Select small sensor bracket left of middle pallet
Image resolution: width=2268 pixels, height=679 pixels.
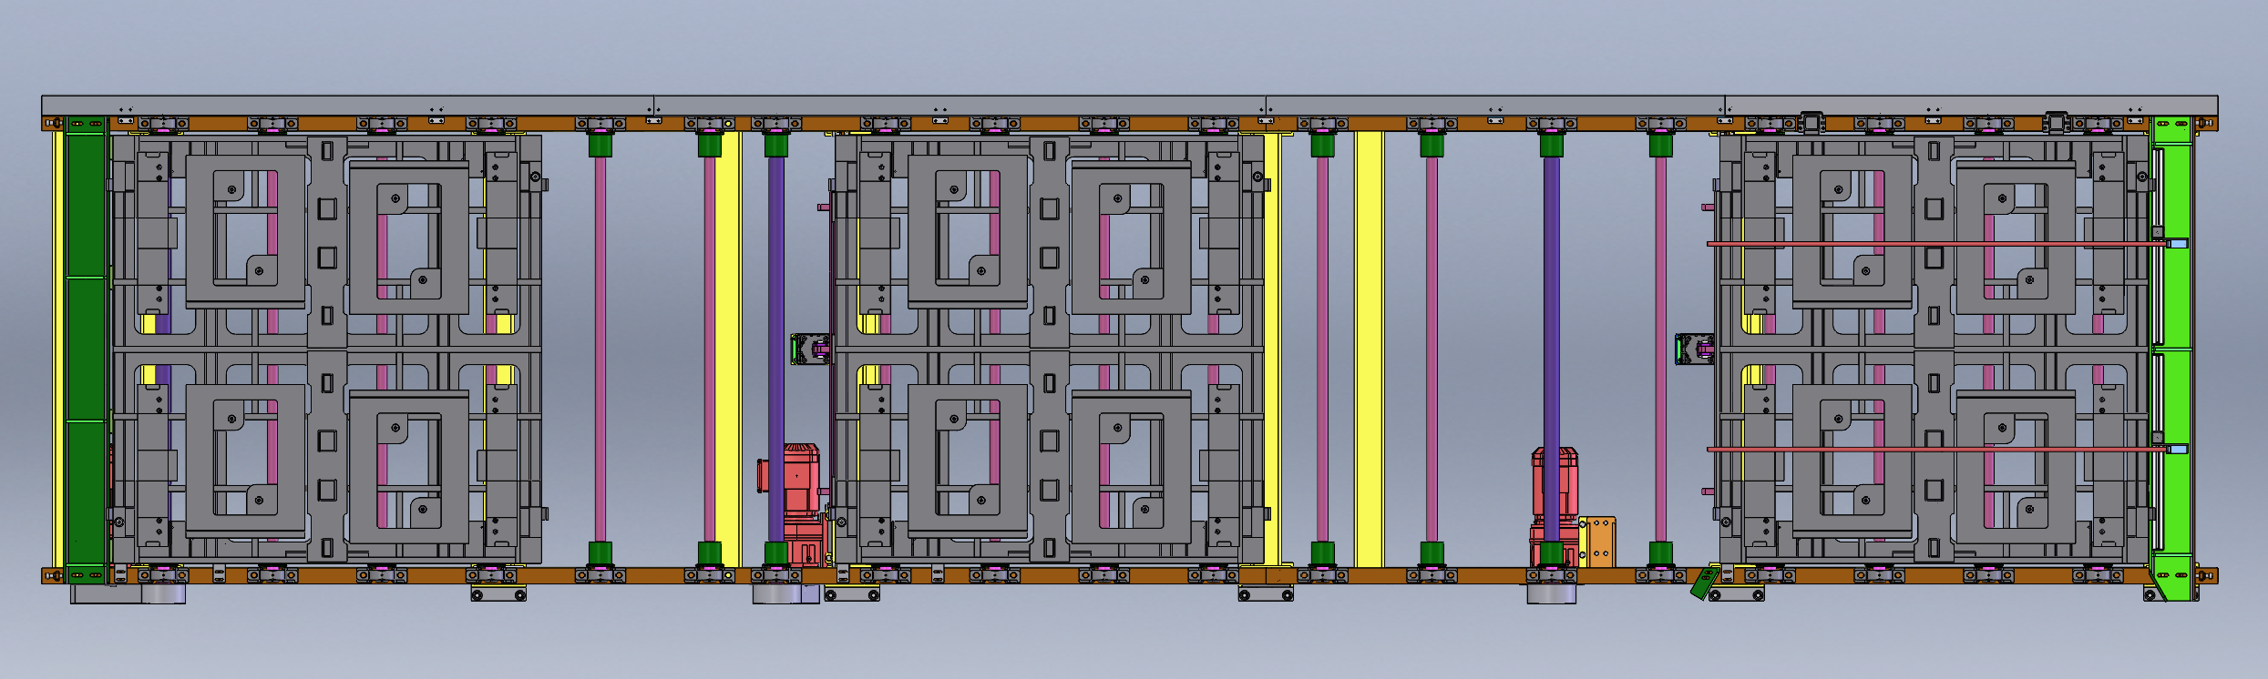tap(810, 350)
